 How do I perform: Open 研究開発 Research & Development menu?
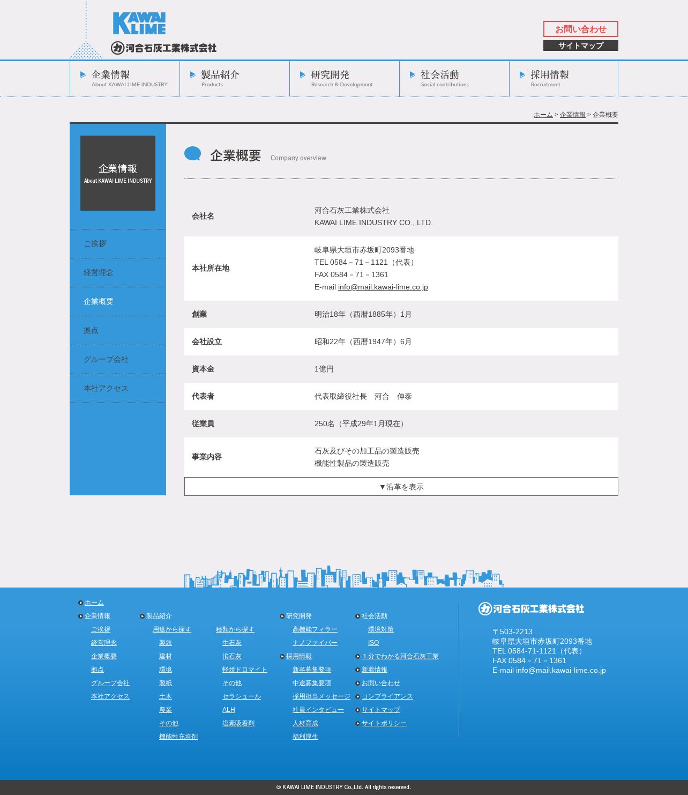click(x=345, y=78)
